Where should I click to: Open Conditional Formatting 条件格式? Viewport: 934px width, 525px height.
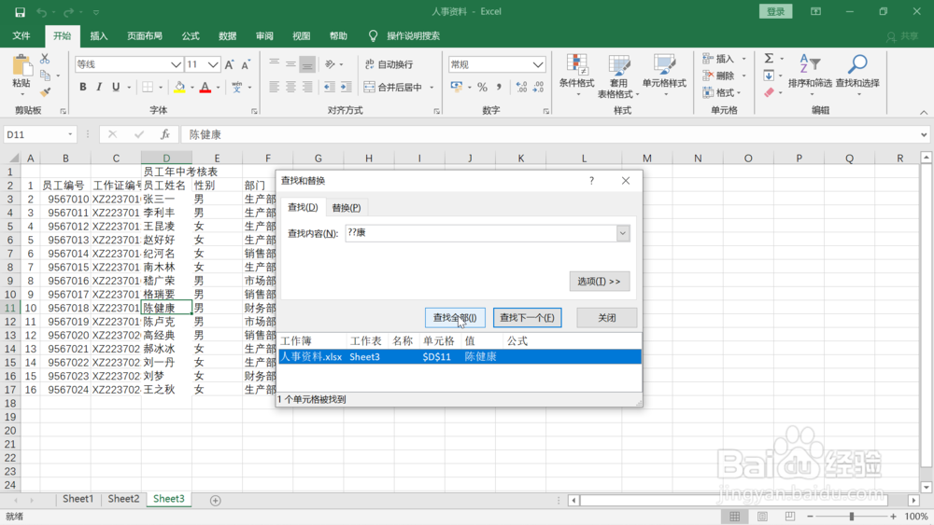[x=576, y=76]
